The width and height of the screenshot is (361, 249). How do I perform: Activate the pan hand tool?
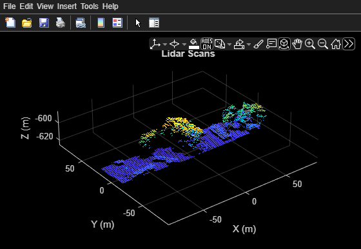point(297,44)
